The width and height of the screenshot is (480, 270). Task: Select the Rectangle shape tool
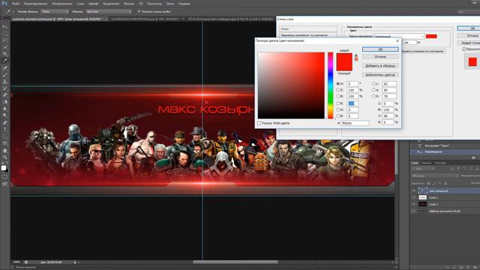[x=4, y=142]
